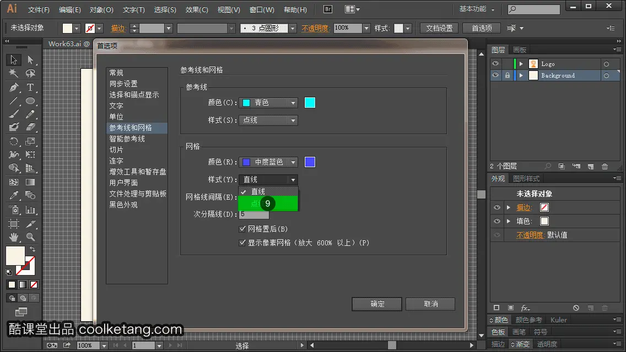
Task: Select the Lasso tool
Action: [30, 73]
